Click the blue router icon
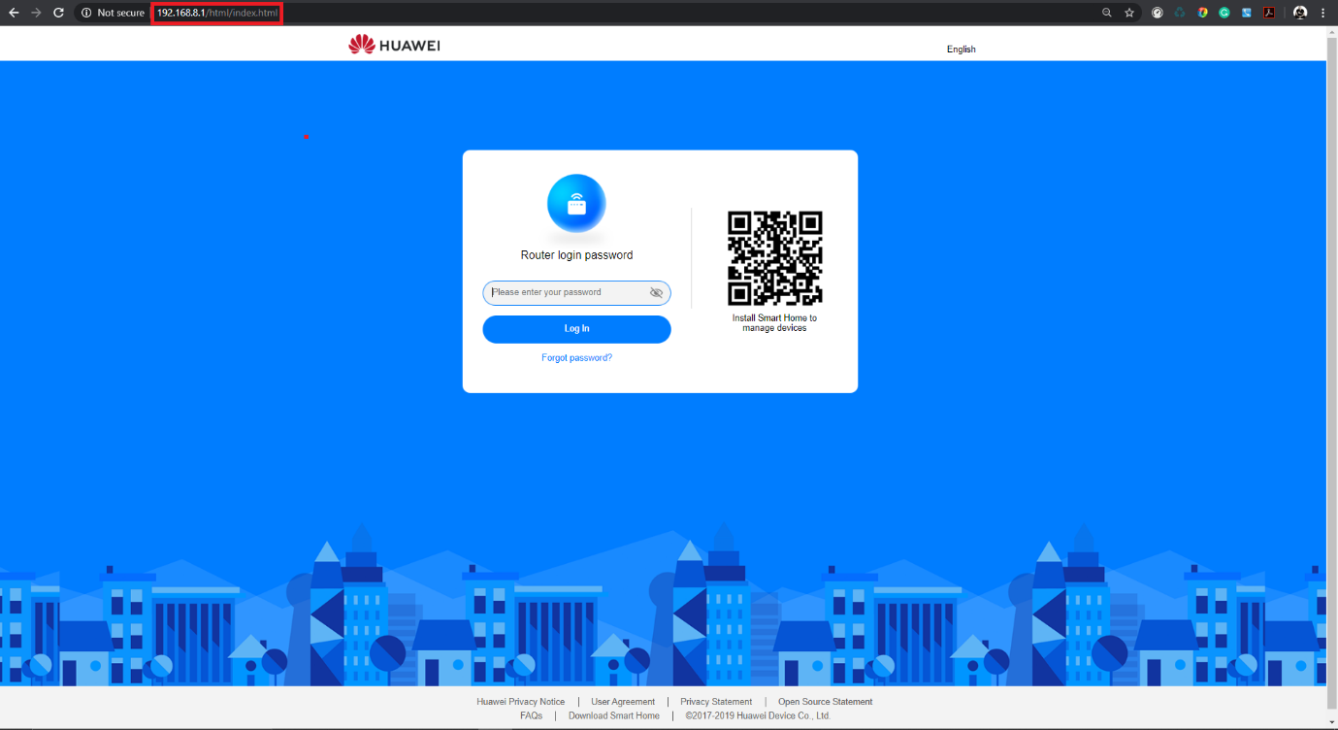This screenshot has height=730, width=1338. [x=576, y=204]
